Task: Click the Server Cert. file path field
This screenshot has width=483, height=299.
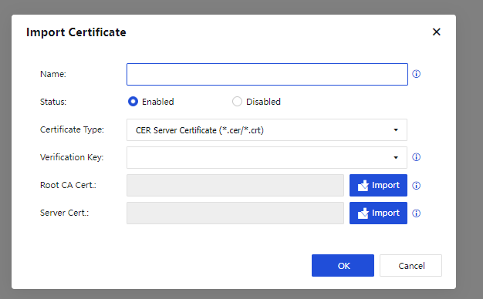Action: (x=235, y=213)
